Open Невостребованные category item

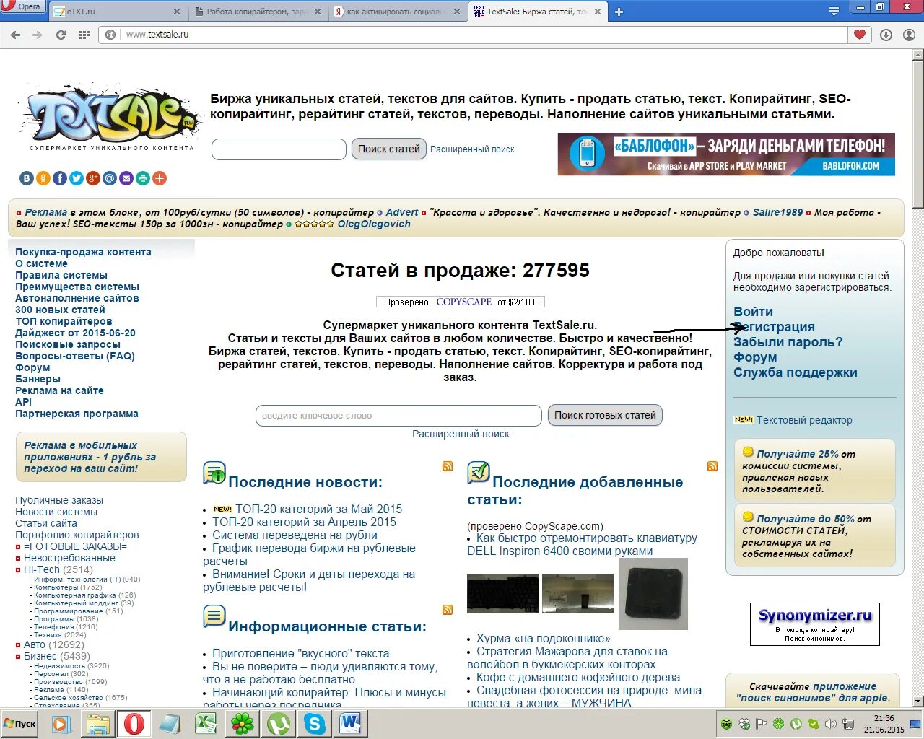[69, 558]
